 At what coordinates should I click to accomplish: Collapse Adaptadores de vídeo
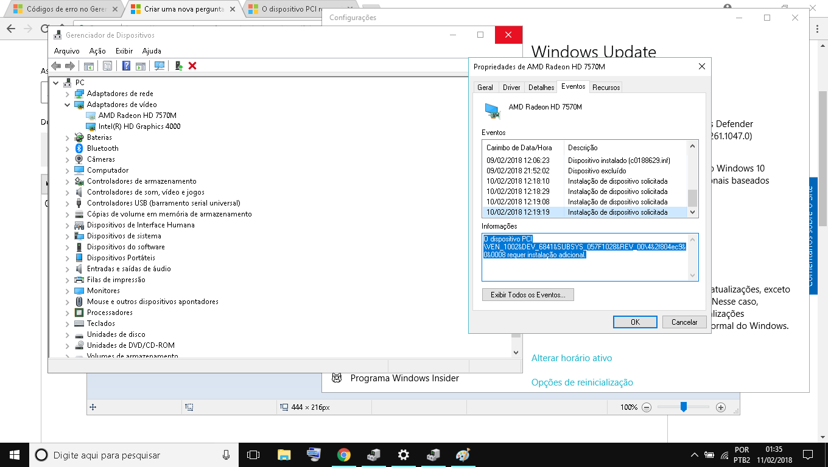pyautogui.click(x=68, y=105)
